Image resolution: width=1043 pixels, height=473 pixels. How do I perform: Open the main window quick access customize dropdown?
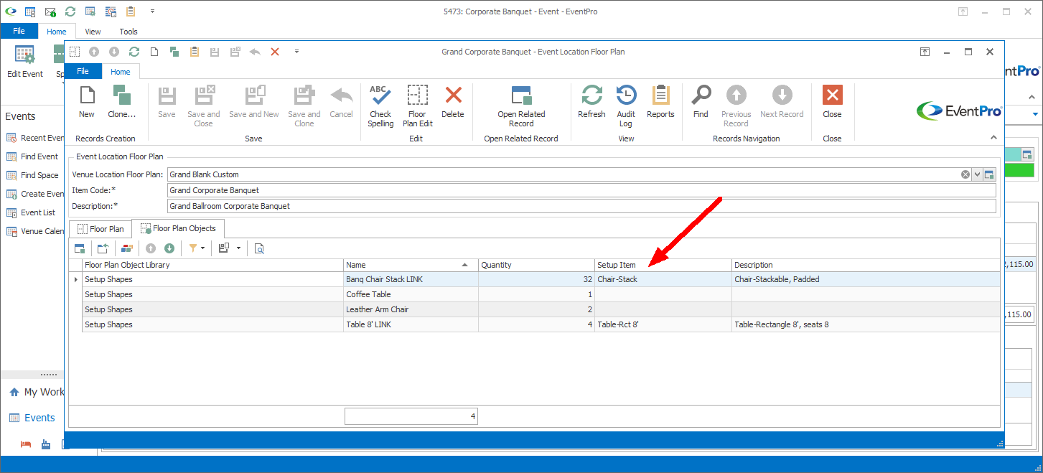click(152, 11)
